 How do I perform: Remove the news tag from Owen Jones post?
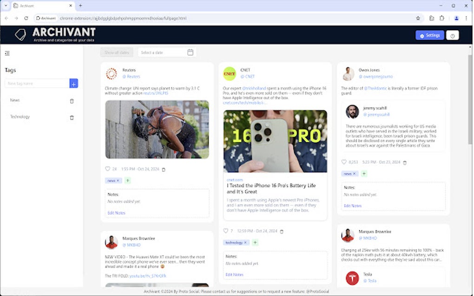pyautogui.click(x=354, y=174)
